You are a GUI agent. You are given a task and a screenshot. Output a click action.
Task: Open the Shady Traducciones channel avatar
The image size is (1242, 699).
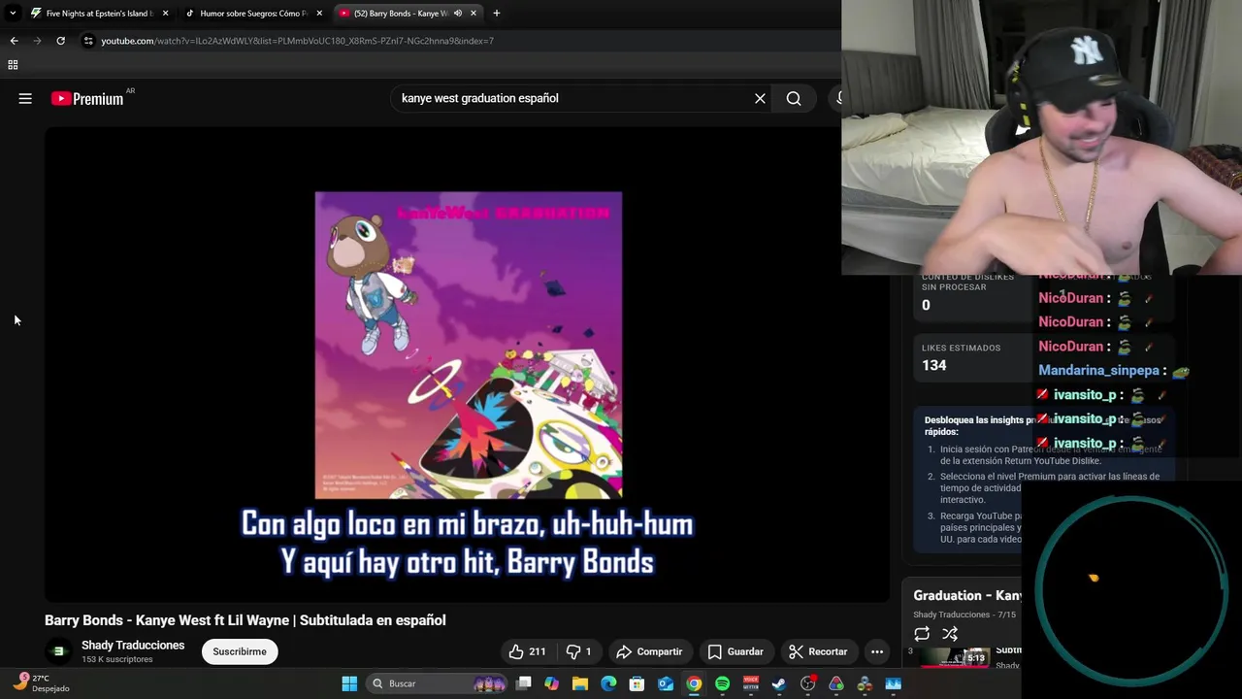point(59,651)
